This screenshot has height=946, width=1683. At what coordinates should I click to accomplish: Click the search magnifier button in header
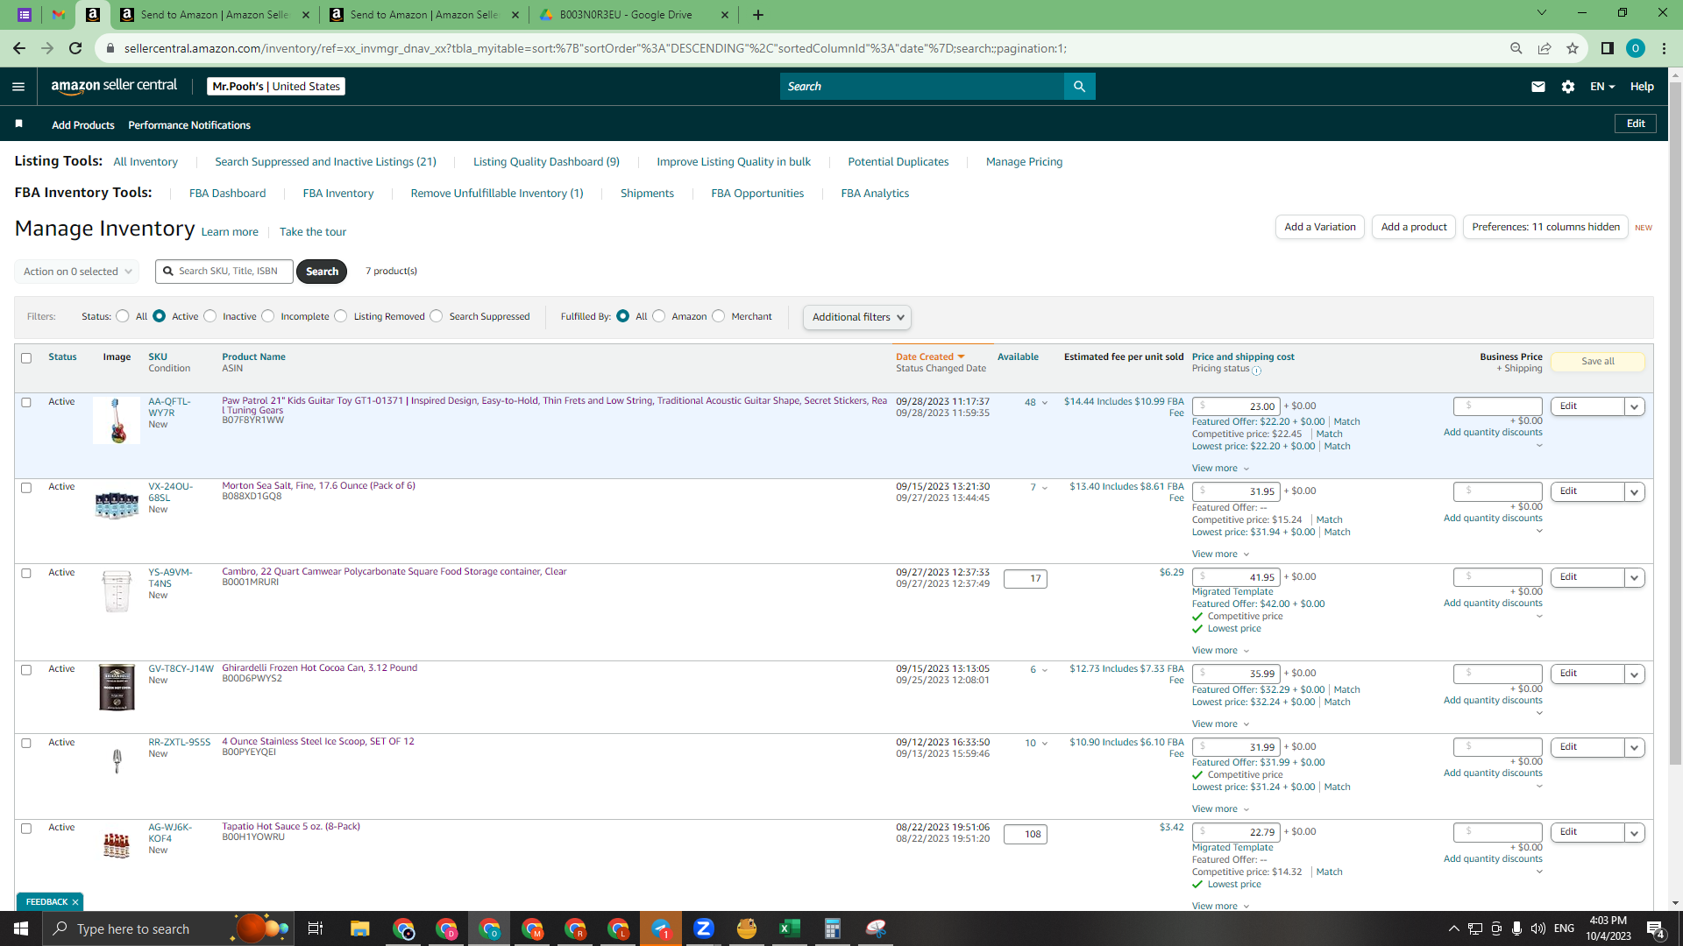pyautogui.click(x=1079, y=87)
